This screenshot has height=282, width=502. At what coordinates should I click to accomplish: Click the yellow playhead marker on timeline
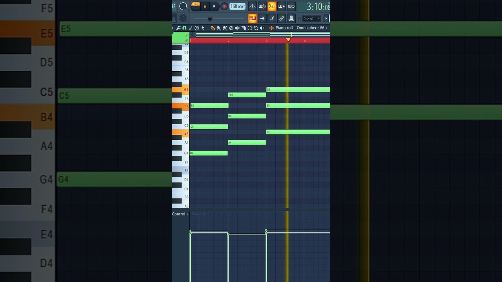coord(288,40)
